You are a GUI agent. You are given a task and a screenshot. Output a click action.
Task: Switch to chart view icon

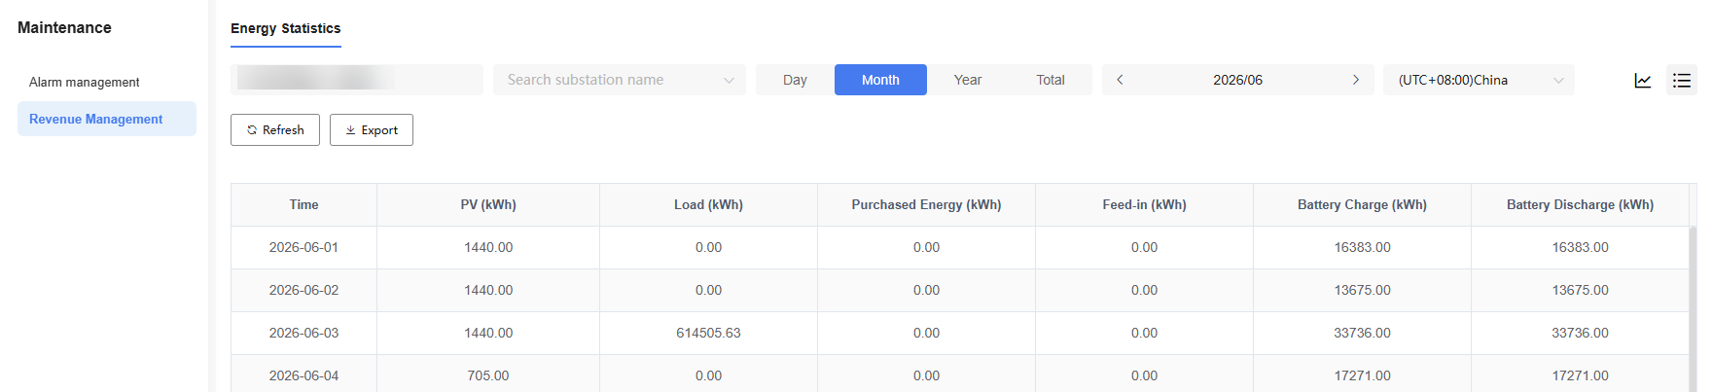click(x=1643, y=80)
